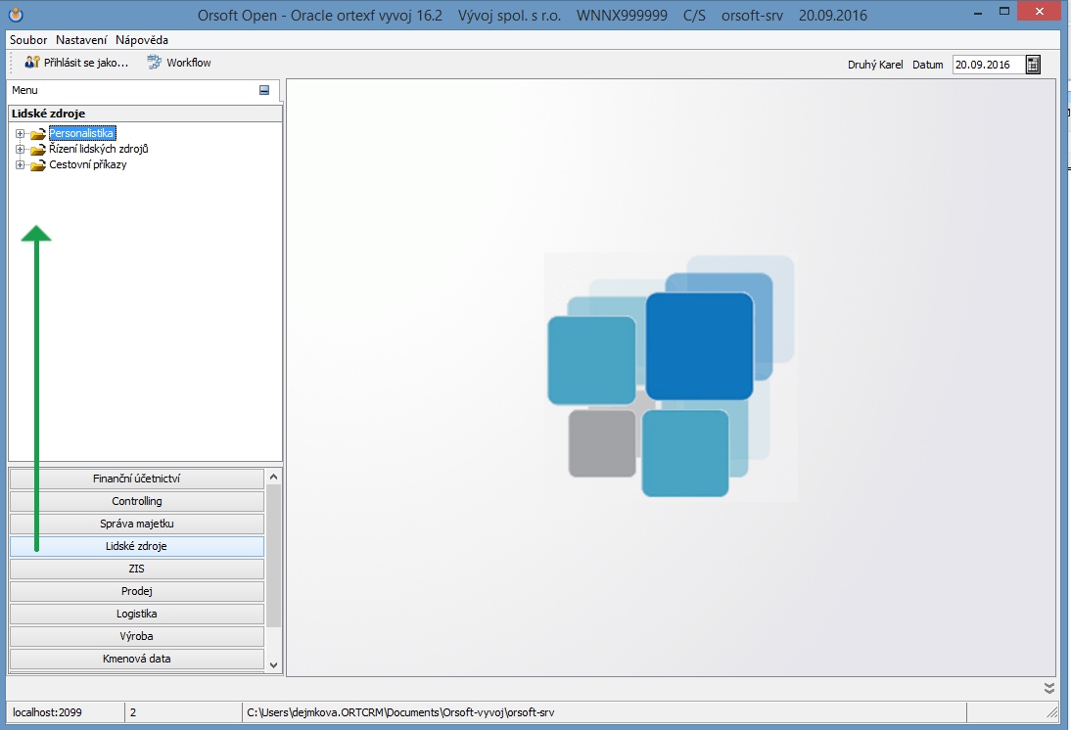Click the double chevron icon above status bar
Screen dimensions: 1071x730
tap(1049, 688)
